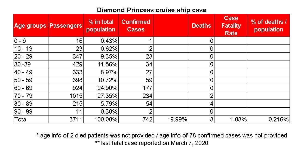This screenshot has height=154, width=304.
Task: Select the 80 - 89 age group cell
Action: pyautogui.click(x=30, y=104)
